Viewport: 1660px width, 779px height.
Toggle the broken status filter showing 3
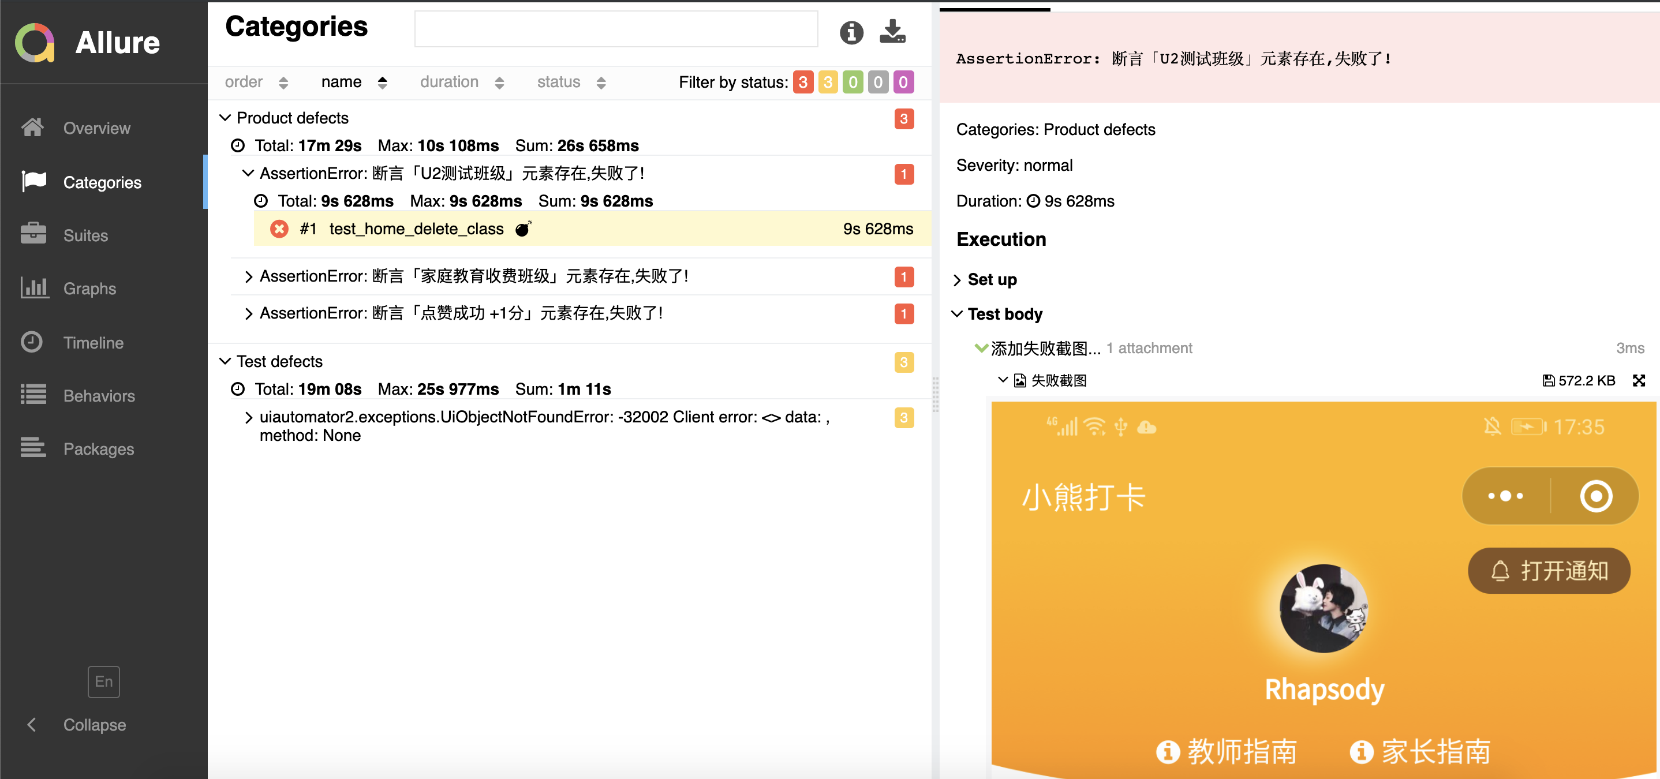(828, 83)
